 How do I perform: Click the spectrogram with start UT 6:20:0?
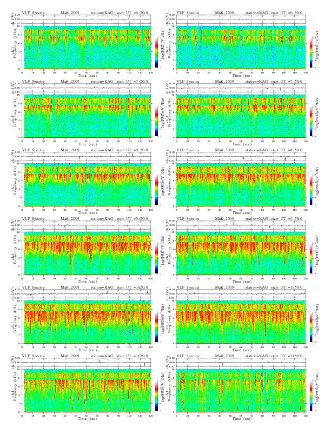[87, 48]
